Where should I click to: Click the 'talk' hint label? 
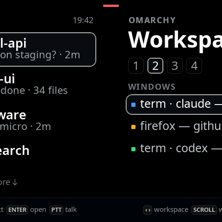coord(71,210)
